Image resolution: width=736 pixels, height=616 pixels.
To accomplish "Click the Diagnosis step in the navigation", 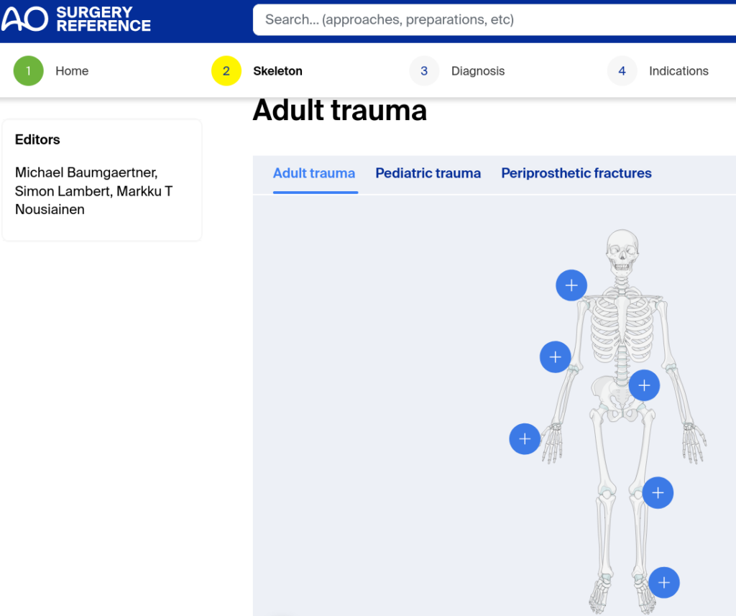I will click(x=478, y=70).
